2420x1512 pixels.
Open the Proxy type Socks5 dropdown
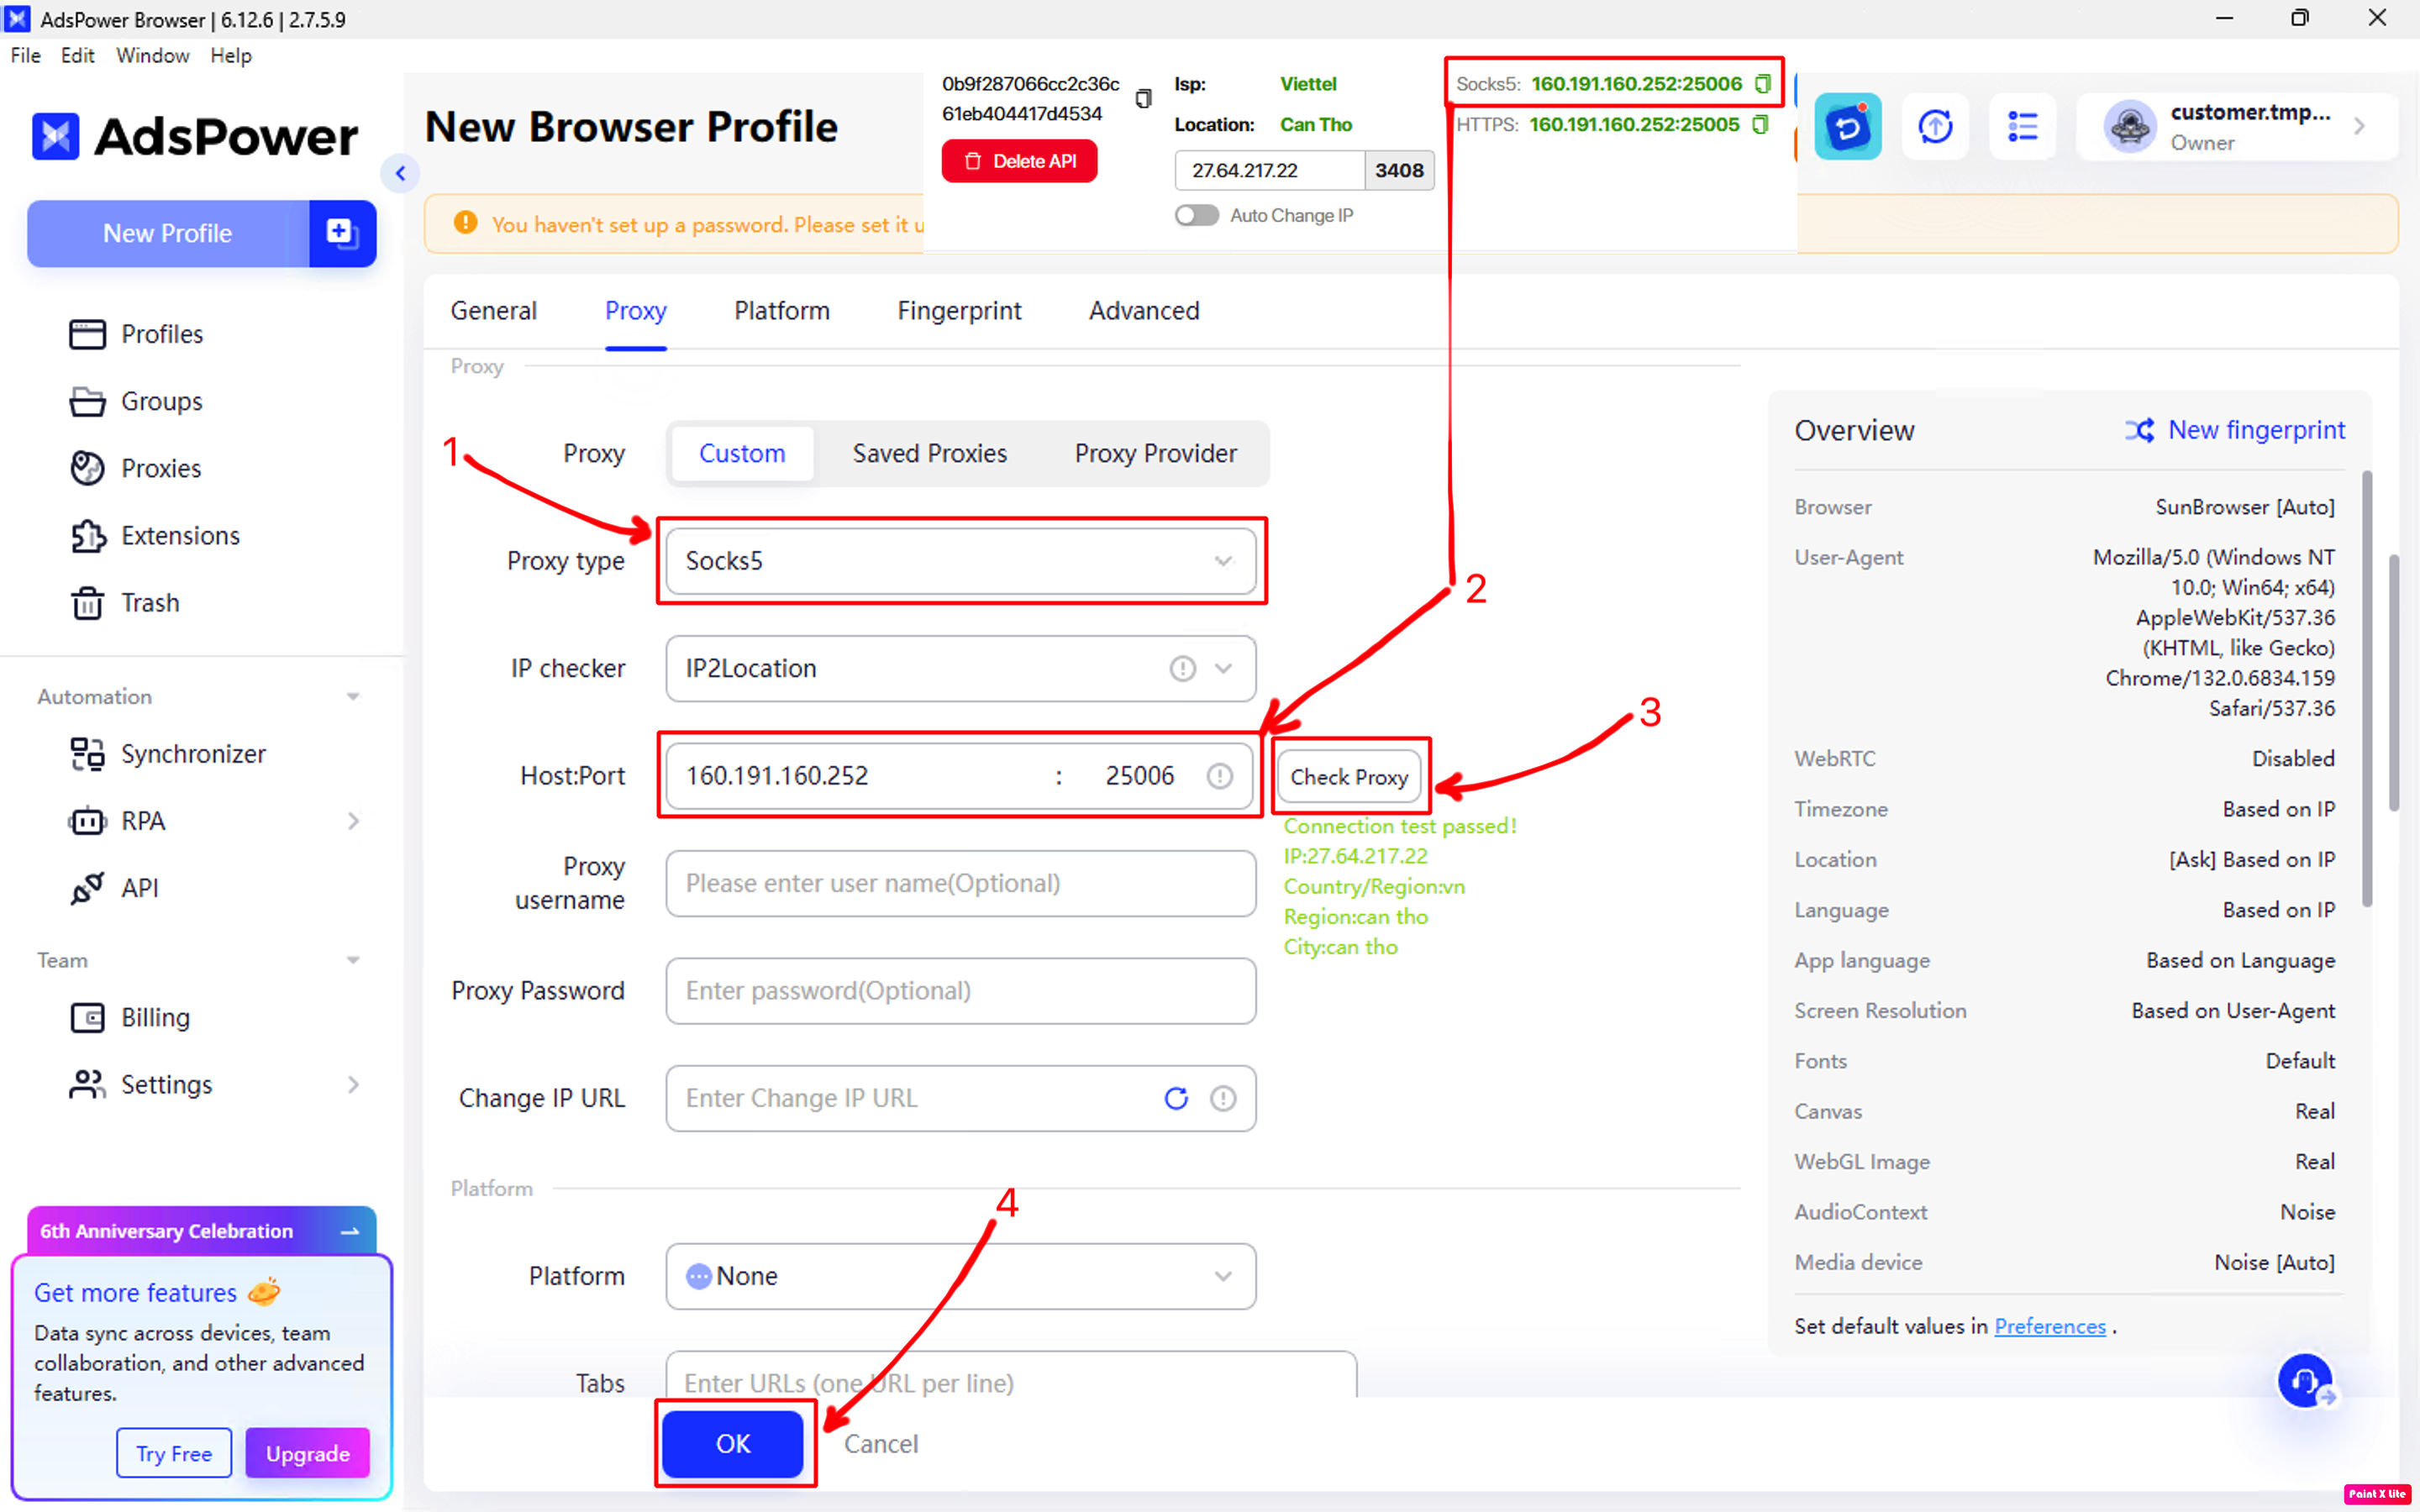point(960,561)
